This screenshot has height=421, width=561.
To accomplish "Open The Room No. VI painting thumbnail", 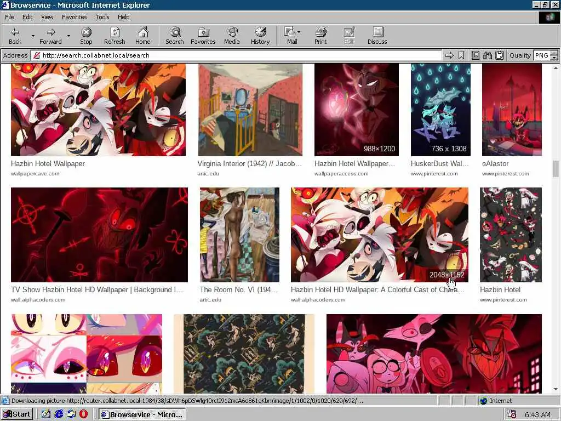I will click(239, 235).
